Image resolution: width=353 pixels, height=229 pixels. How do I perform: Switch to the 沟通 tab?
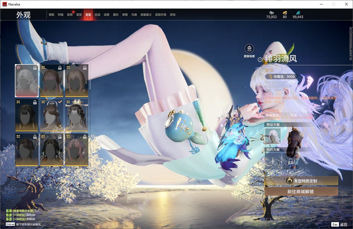134,15
